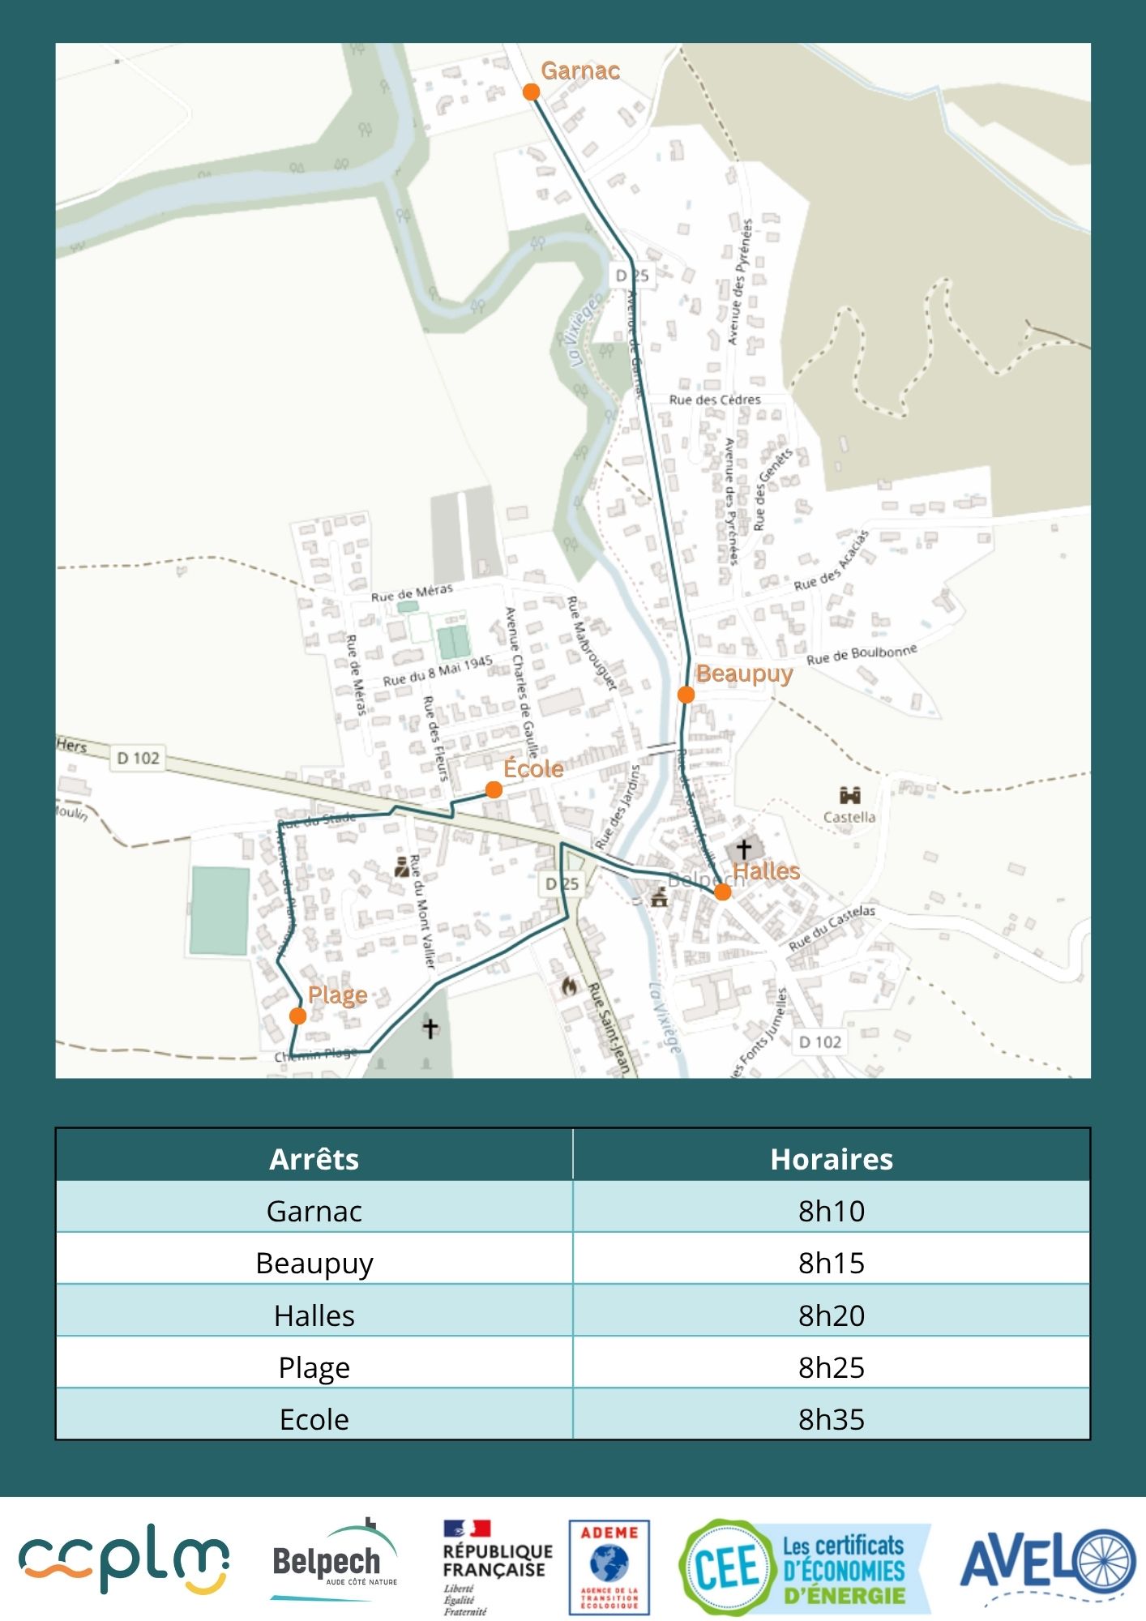Viewport: 1146px width, 1621px height.
Task: Click the fire station flame icon
Action: click(x=569, y=986)
